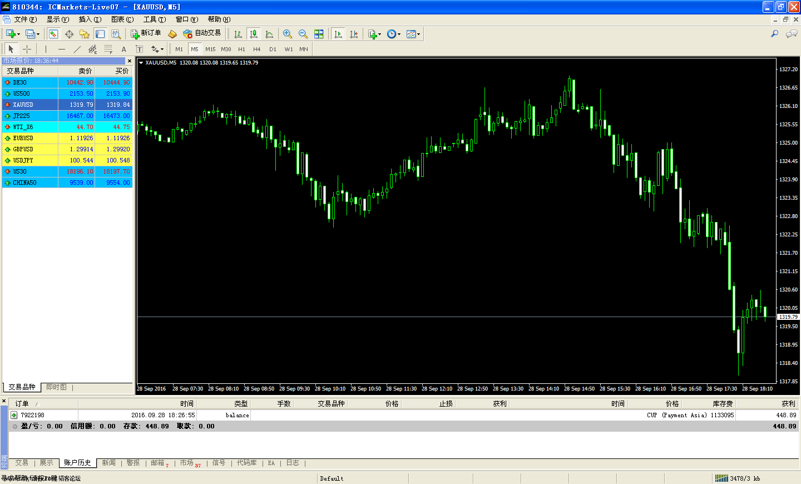This screenshot has width=801, height=484.
Task: Open the 新闻 News terminal tab
Action: [x=108, y=463]
